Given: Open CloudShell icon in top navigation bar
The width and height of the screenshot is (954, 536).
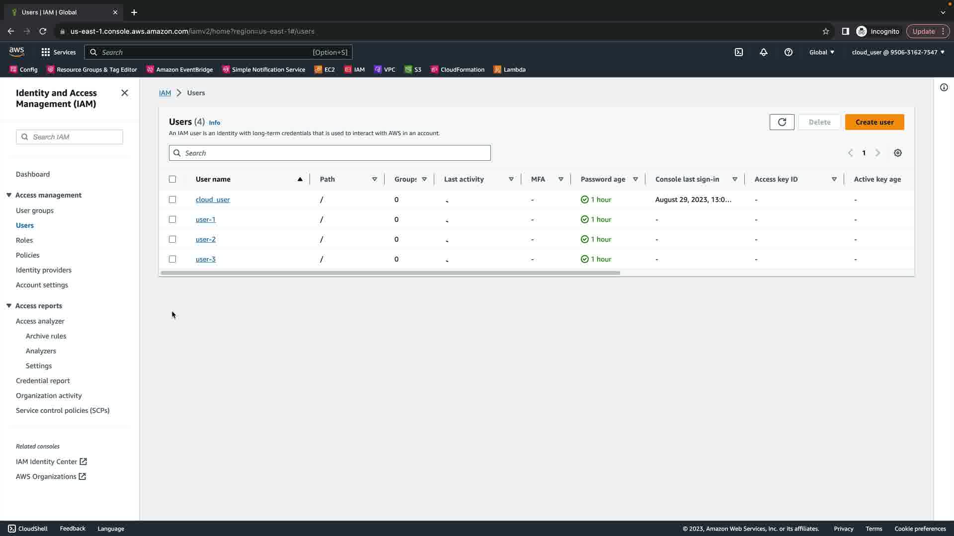Looking at the screenshot, I should [739, 52].
